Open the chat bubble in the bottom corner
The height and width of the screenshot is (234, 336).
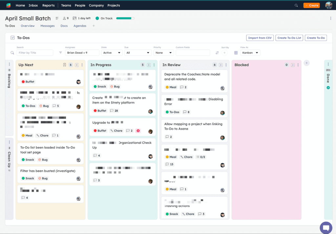coord(326,228)
